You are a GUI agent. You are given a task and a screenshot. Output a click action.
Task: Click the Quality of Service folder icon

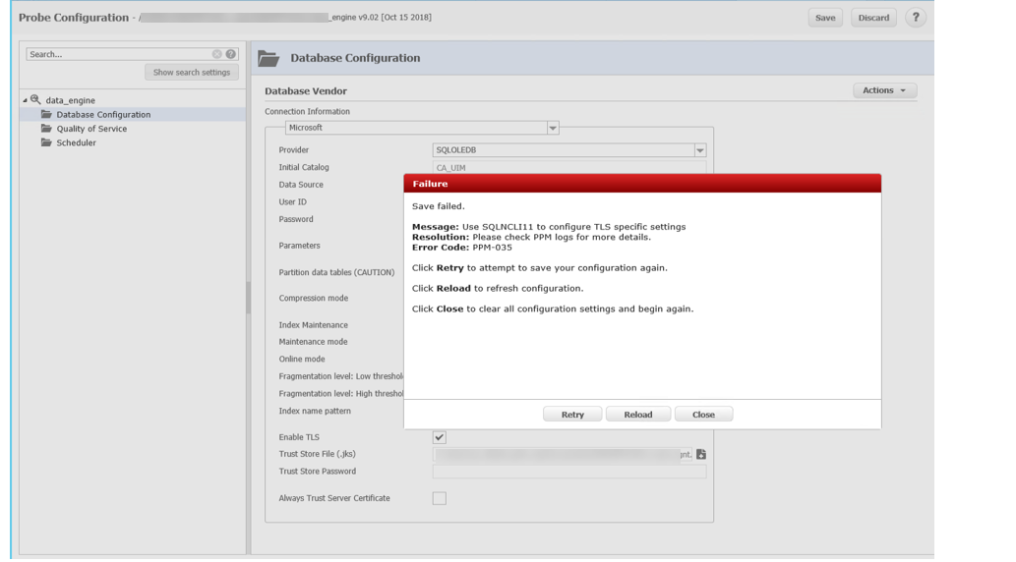pos(46,129)
